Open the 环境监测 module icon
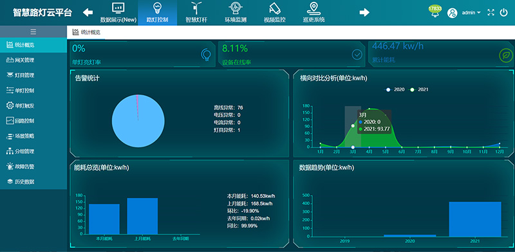This screenshot has width=515, height=252. 236,8
